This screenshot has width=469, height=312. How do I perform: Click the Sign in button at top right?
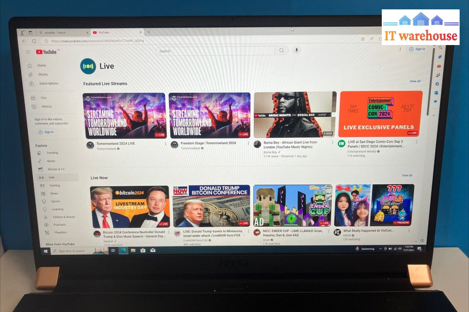[417, 49]
